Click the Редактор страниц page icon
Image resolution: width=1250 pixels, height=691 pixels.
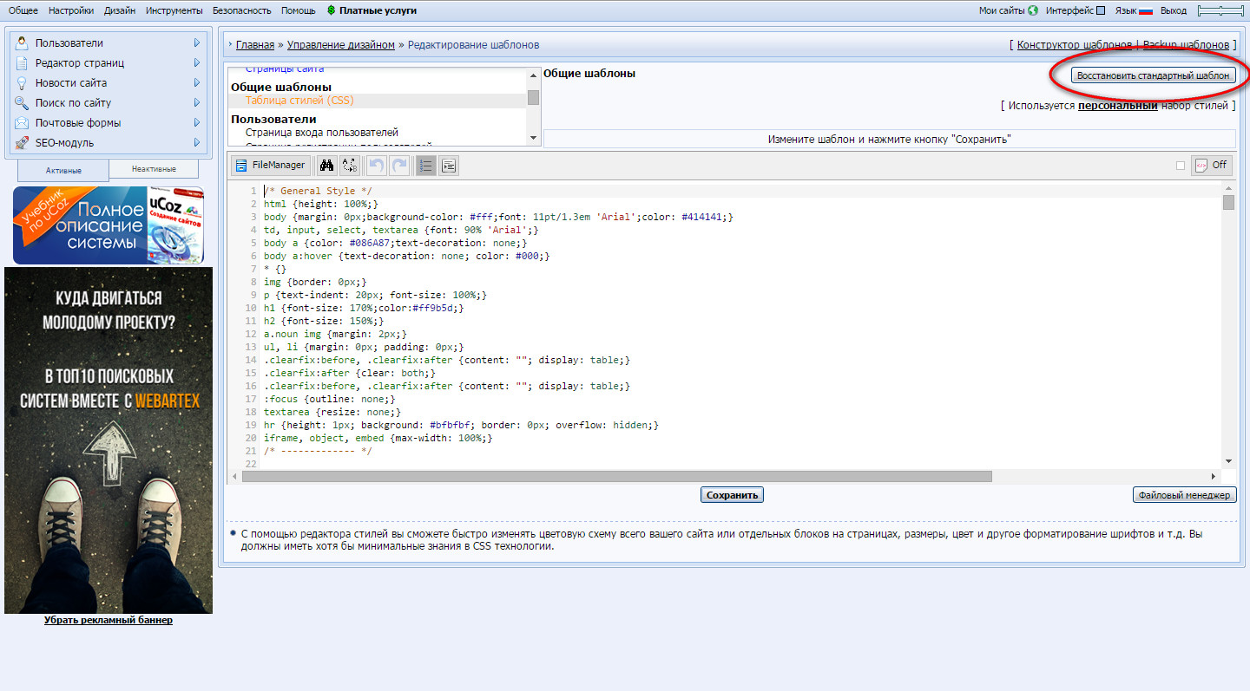pos(22,62)
